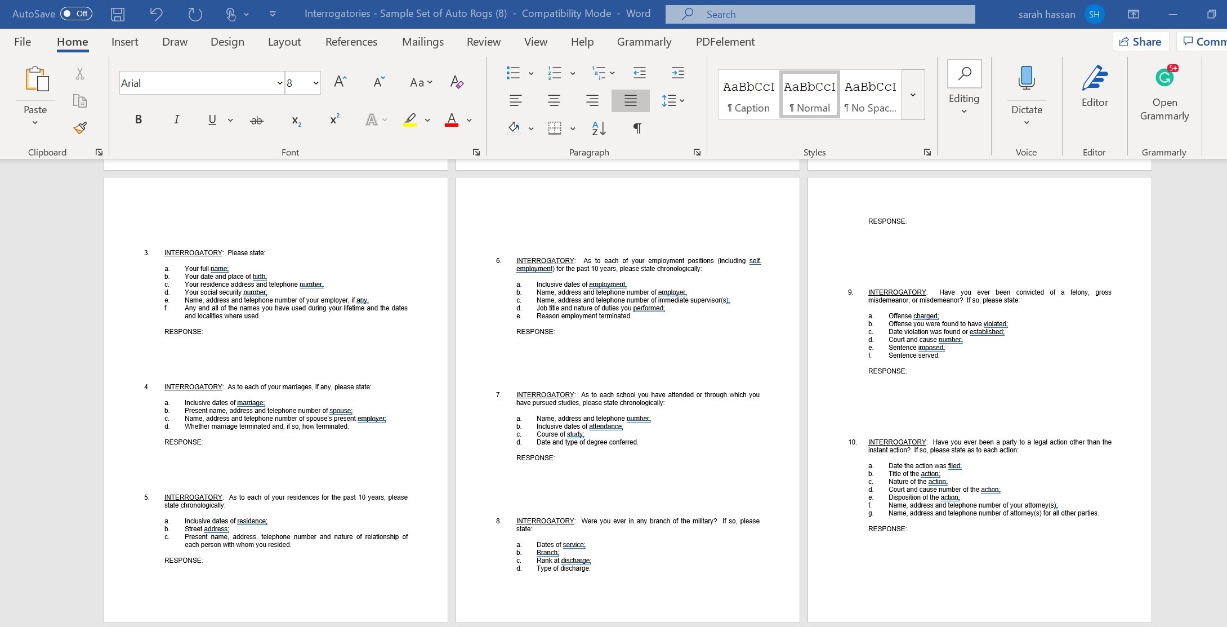Click the Share button
This screenshot has height=627, width=1227.
coord(1140,42)
